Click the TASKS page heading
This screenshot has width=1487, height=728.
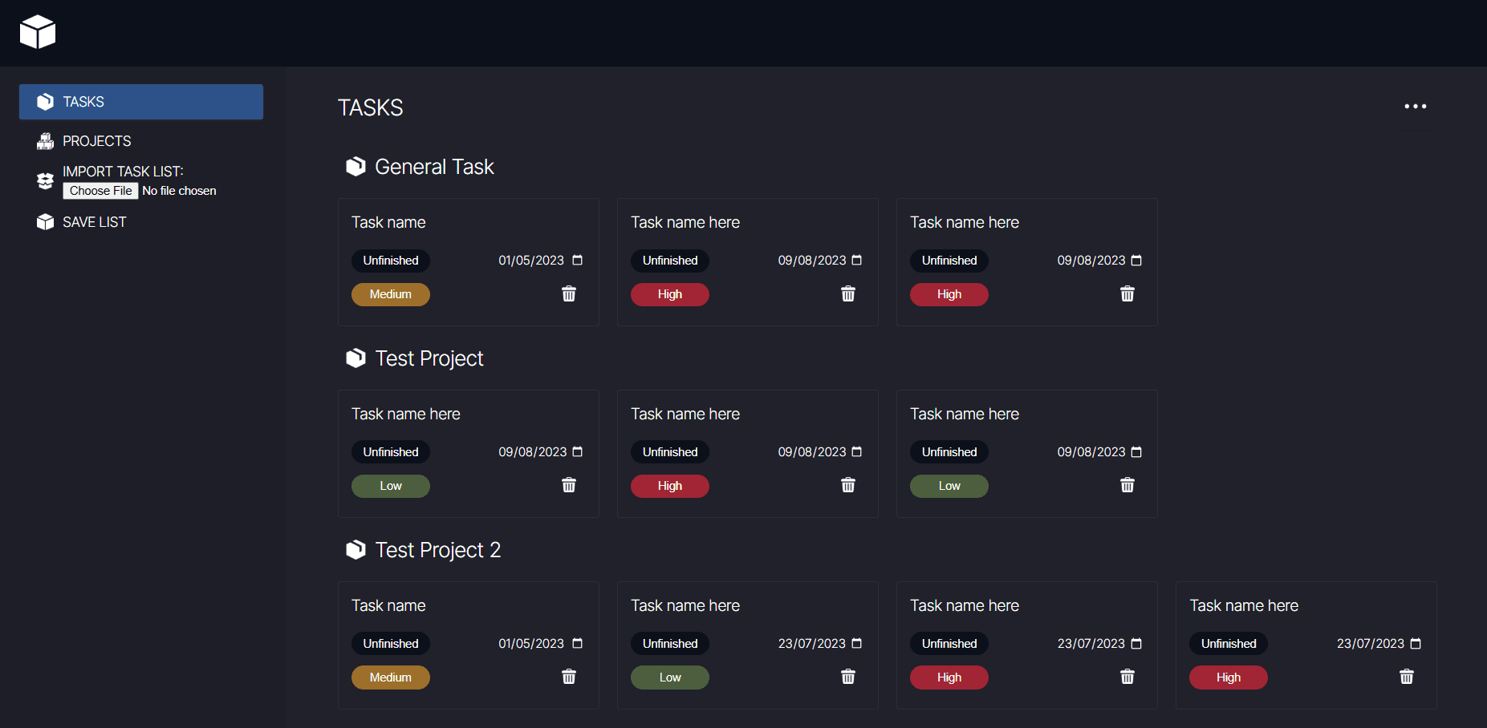pyautogui.click(x=370, y=107)
